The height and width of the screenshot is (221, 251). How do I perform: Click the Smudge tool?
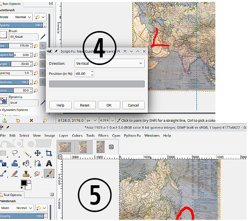(x=37, y=174)
